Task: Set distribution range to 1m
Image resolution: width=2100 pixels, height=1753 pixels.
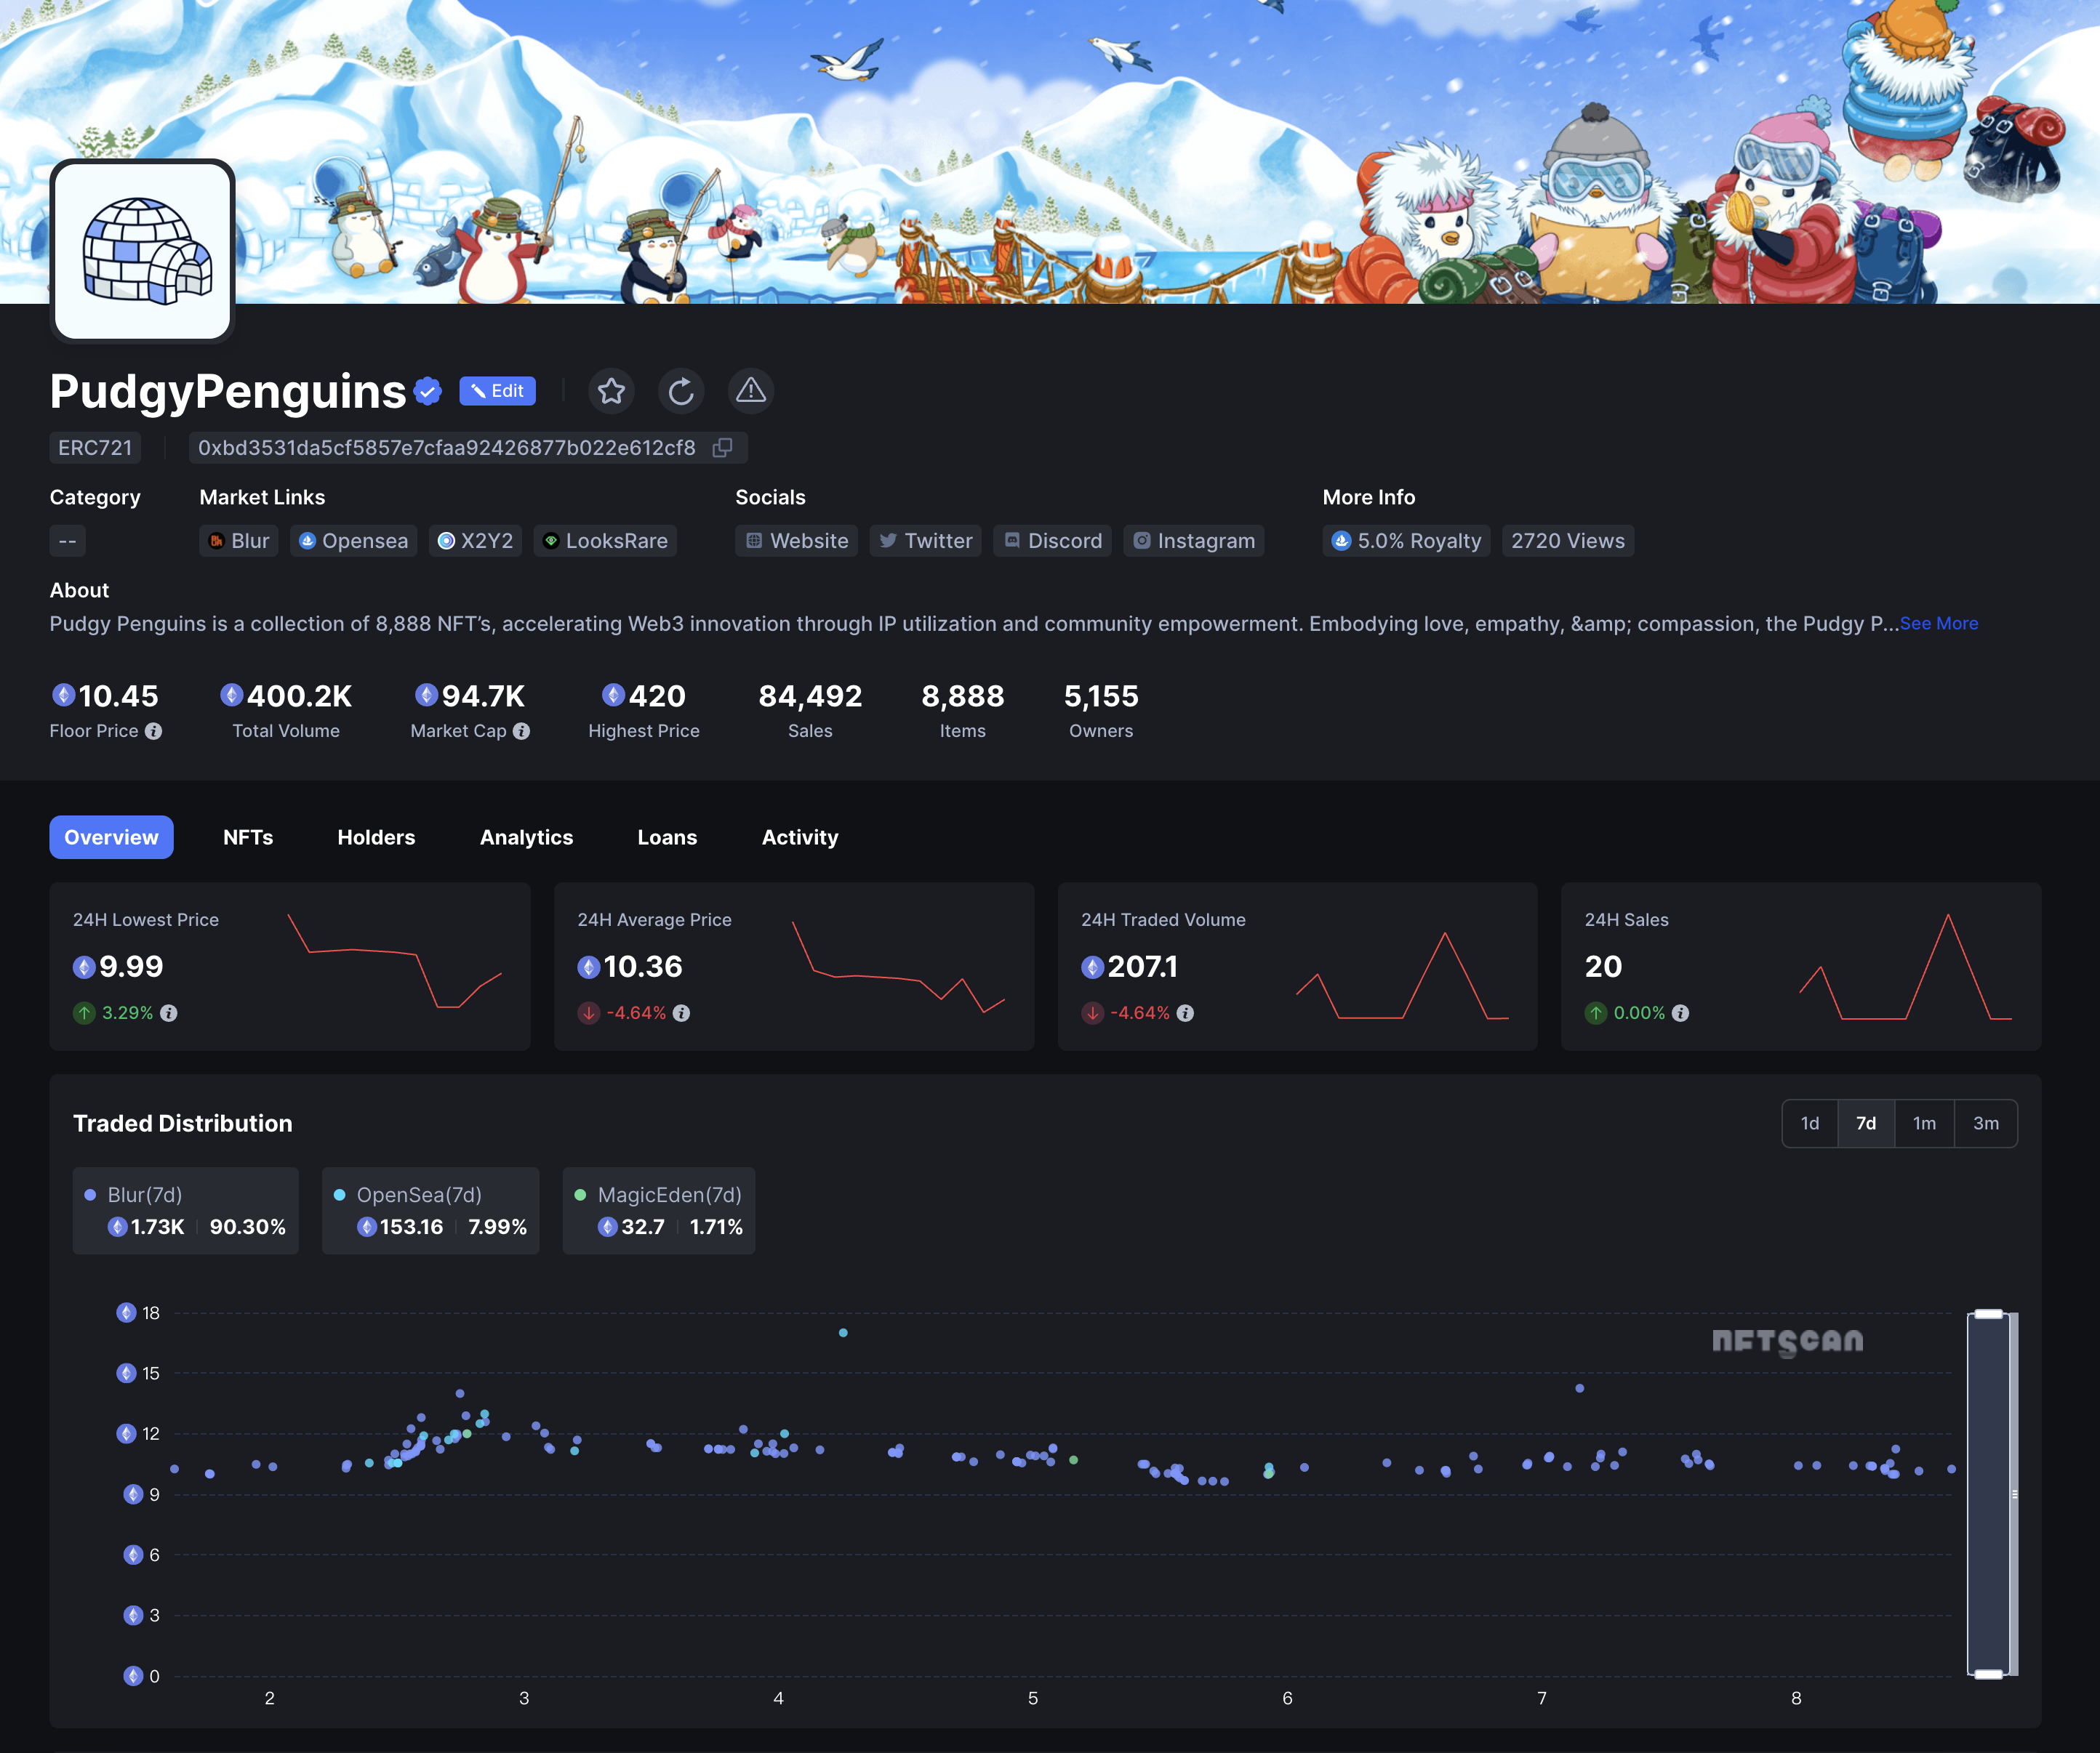Action: pyautogui.click(x=1923, y=1124)
